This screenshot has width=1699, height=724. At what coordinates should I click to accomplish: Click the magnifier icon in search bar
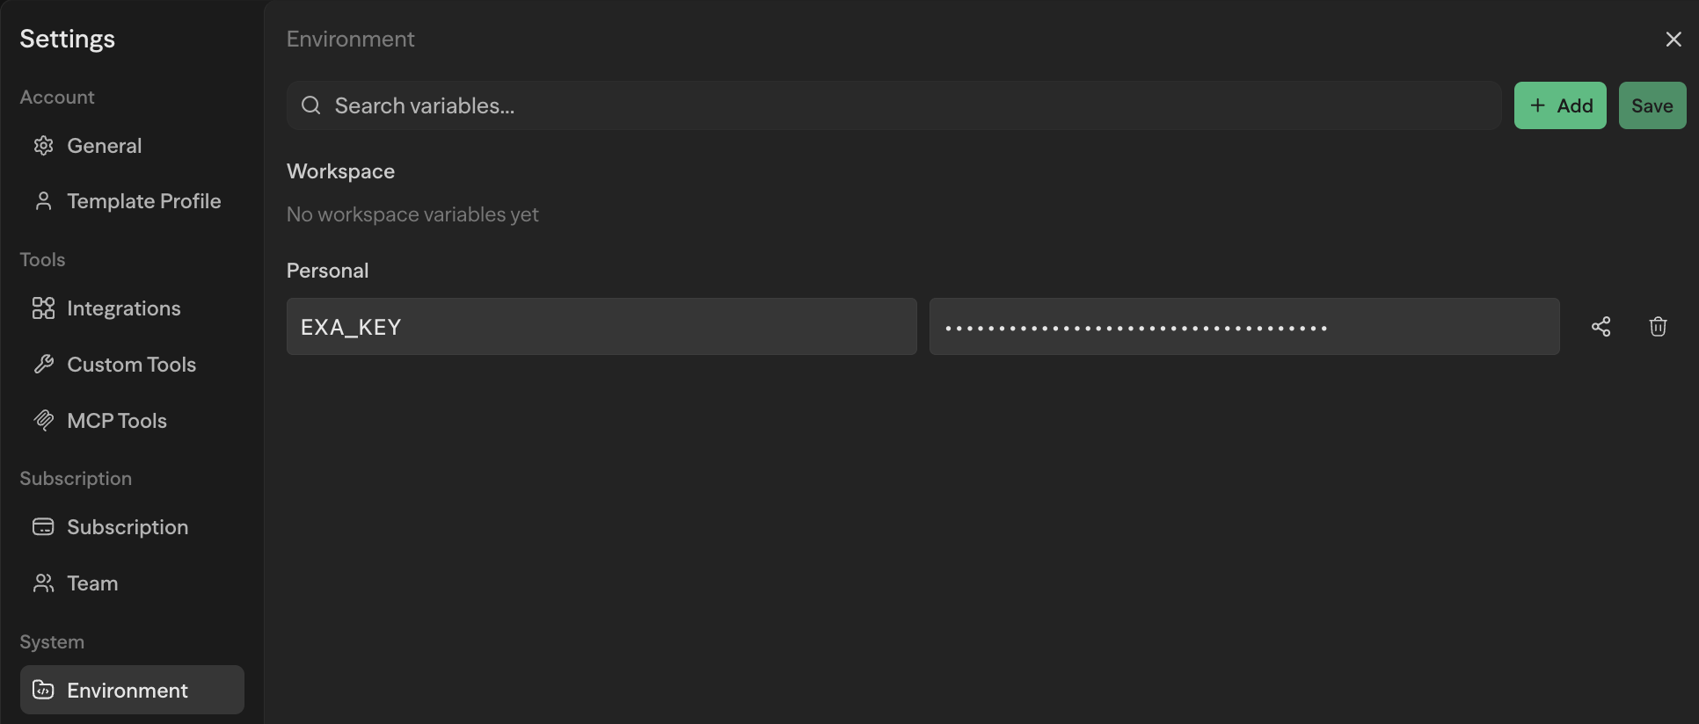[310, 105]
